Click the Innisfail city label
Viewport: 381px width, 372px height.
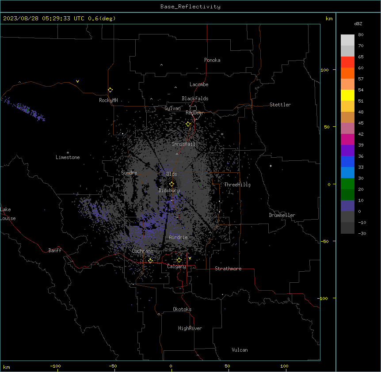pos(183,144)
